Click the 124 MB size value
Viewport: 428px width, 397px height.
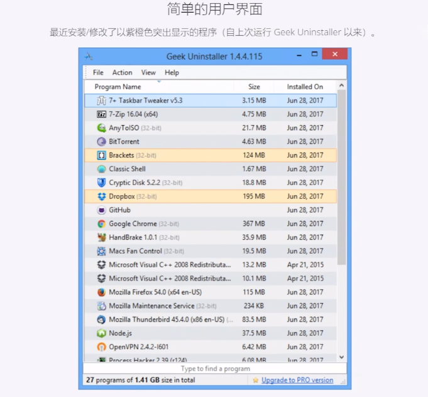[254, 155]
